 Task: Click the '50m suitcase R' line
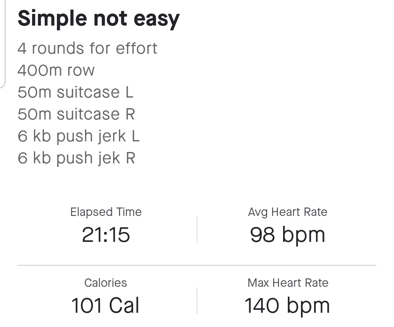pos(76,114)
